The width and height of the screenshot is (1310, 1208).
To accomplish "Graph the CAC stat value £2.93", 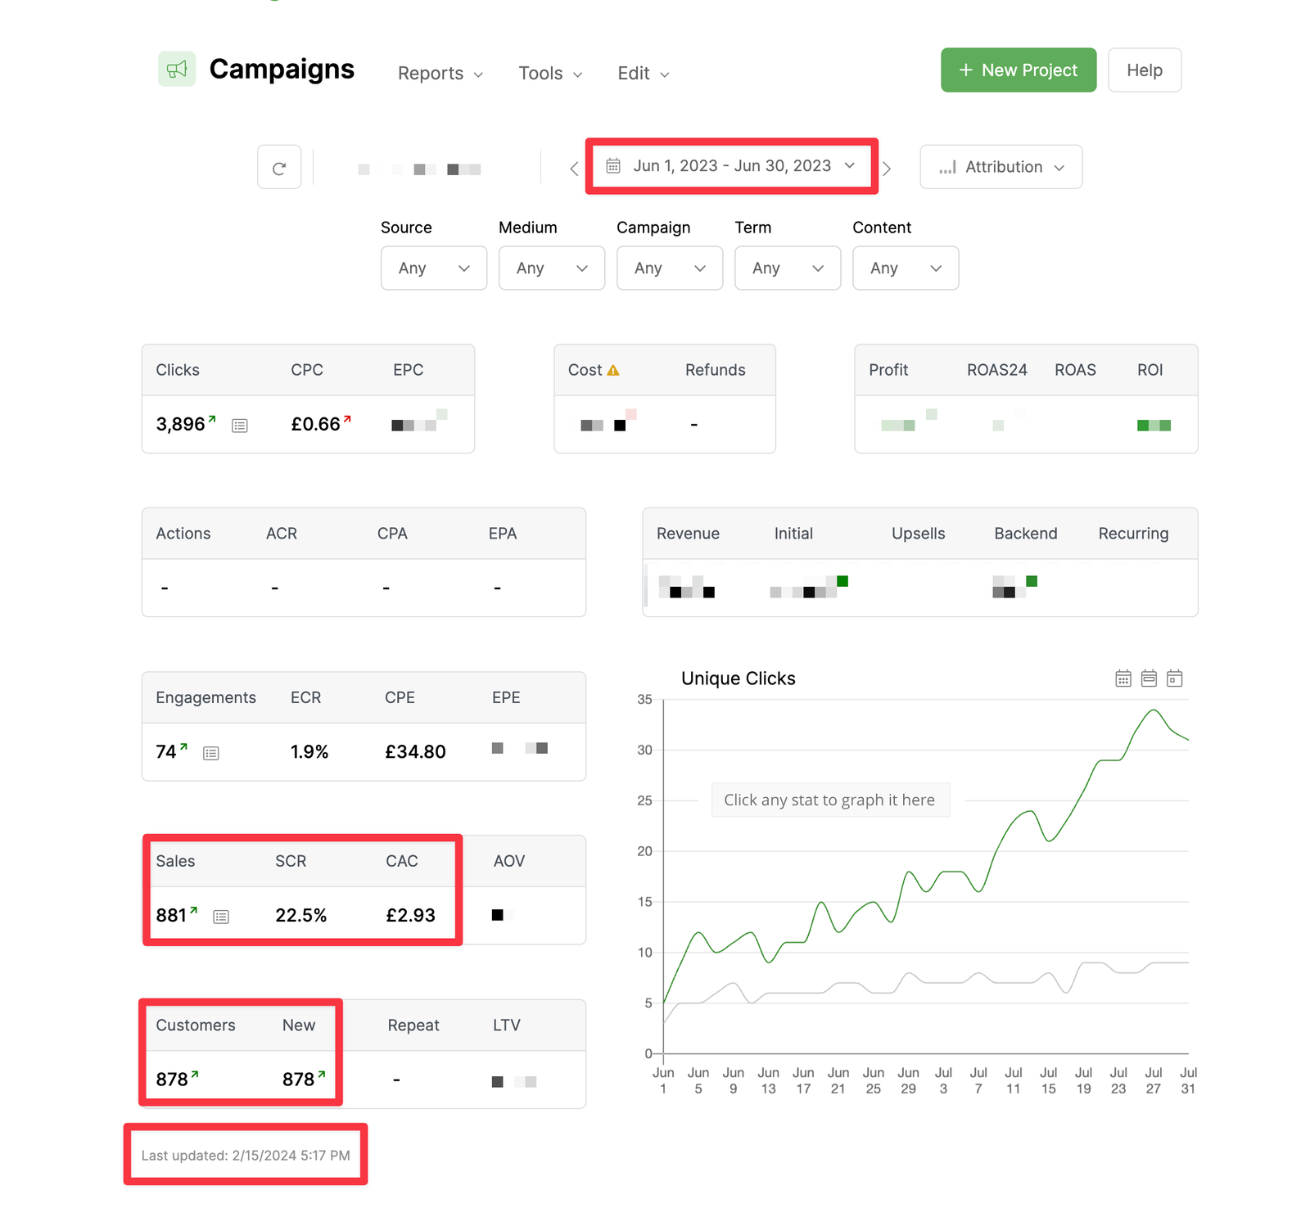I will (x=410, y=915).
